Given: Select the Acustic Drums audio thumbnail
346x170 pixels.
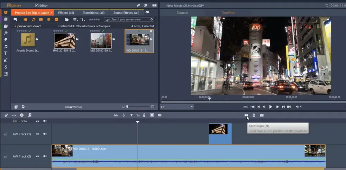Looking at the screenshot, I should tap(28, 40).
